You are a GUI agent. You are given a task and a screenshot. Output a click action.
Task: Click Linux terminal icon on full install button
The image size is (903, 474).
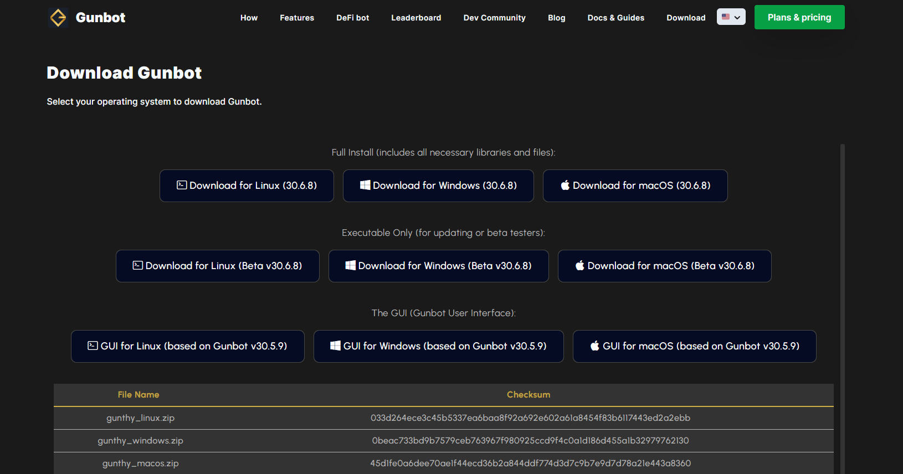pos(182,185)
